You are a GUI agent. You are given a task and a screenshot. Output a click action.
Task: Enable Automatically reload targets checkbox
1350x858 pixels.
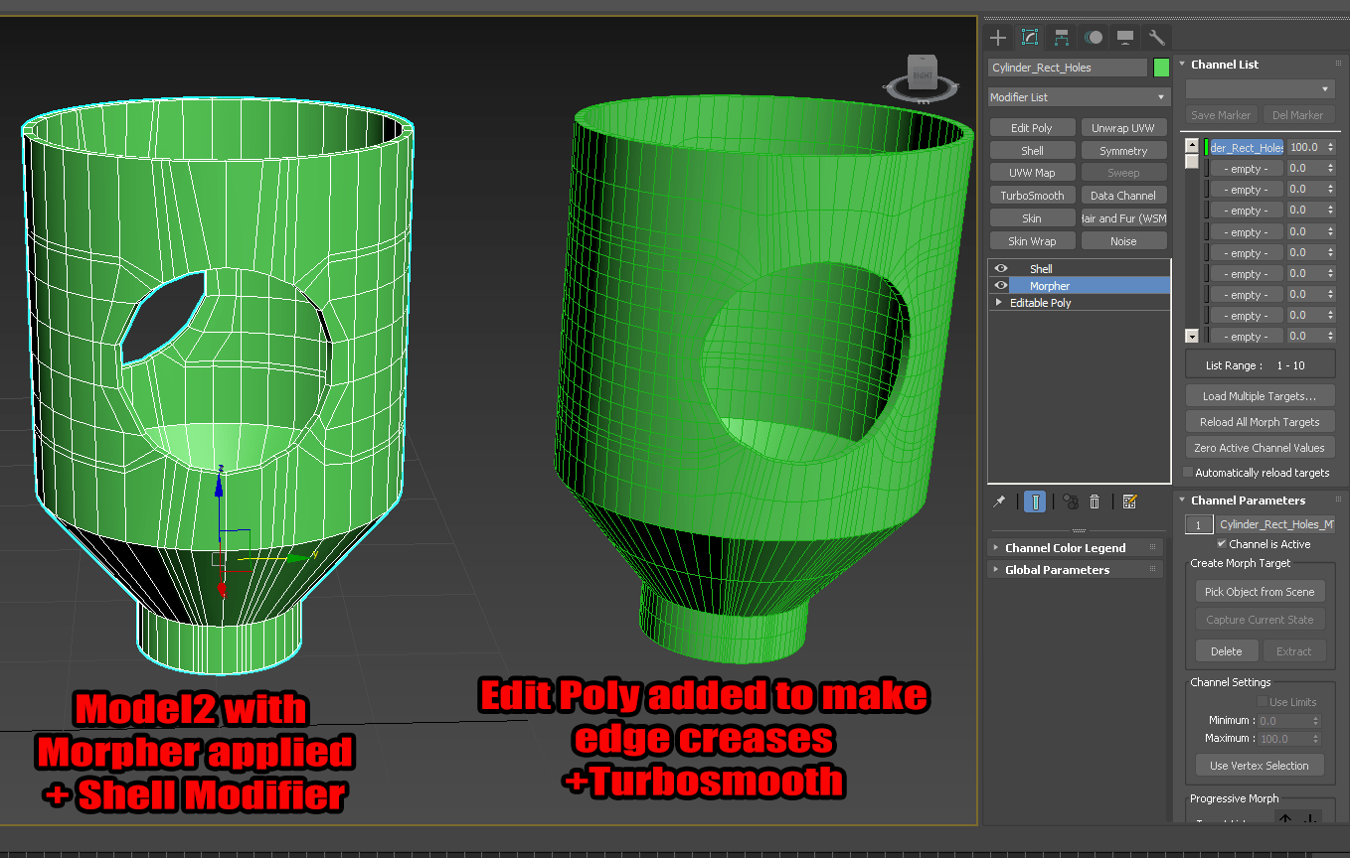pyautogui.click(x=1188, y=473)
